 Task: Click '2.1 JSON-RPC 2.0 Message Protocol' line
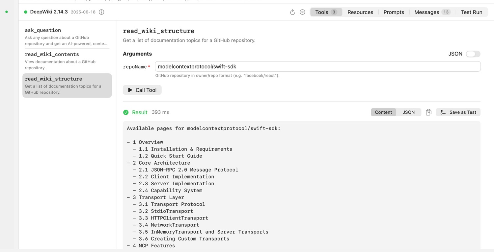coord(185,170)
